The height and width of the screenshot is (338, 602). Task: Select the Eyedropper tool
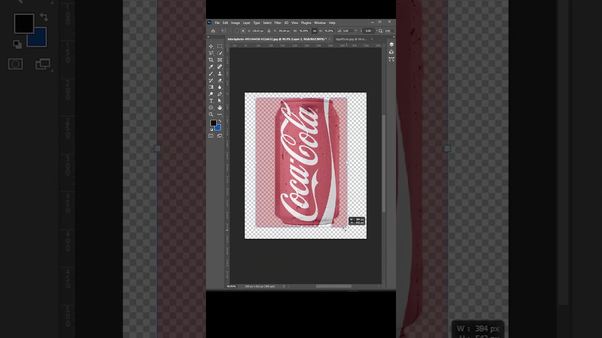pyautogui.click(x=211, y=67)
